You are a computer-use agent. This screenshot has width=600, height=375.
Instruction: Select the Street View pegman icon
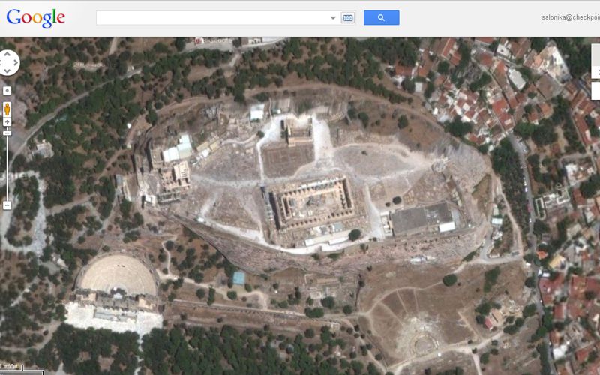(7, 108)
